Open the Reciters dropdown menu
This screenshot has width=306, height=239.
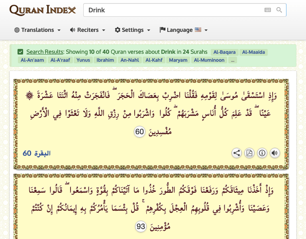(88, 30)
